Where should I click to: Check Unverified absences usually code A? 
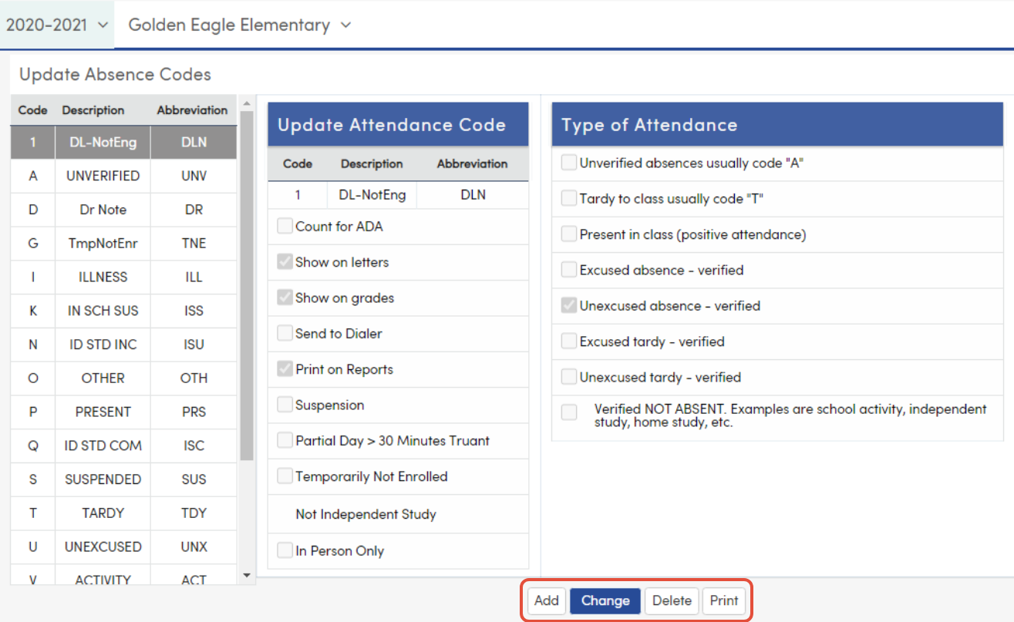point(568,163)
